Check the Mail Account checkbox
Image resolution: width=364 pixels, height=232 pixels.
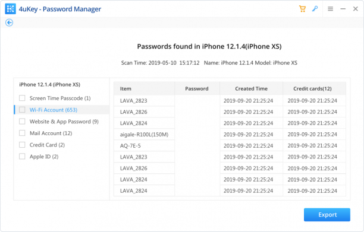(22, 133)
